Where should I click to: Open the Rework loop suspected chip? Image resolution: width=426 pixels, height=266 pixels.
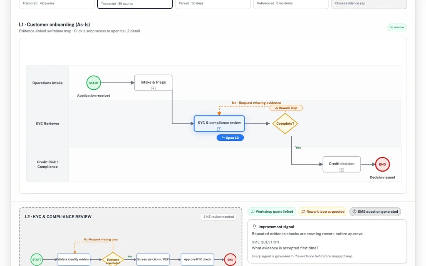323,212
